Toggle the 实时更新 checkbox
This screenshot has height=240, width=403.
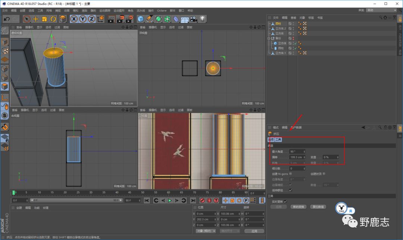pyautogui.click(x=285, y=201)
